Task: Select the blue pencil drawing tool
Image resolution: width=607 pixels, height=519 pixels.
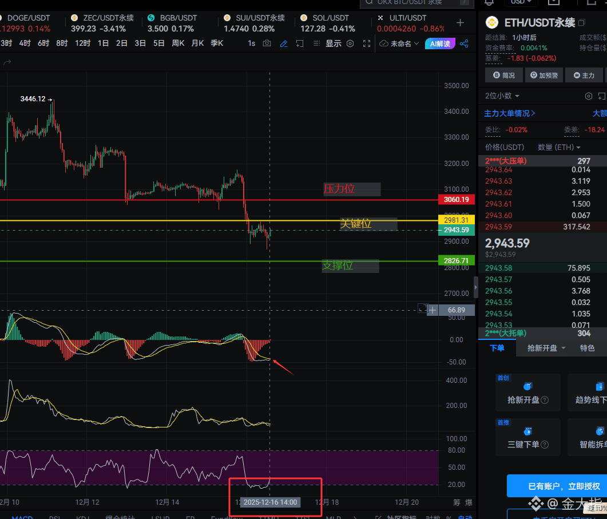Action: point(283,43)
